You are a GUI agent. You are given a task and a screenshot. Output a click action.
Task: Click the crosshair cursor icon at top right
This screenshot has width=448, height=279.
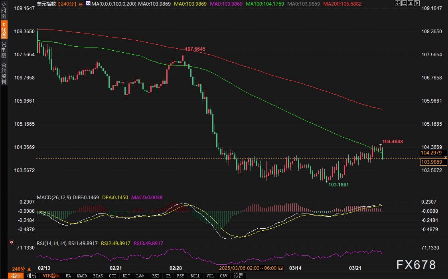pyautogui.click(x=397, y=4)
